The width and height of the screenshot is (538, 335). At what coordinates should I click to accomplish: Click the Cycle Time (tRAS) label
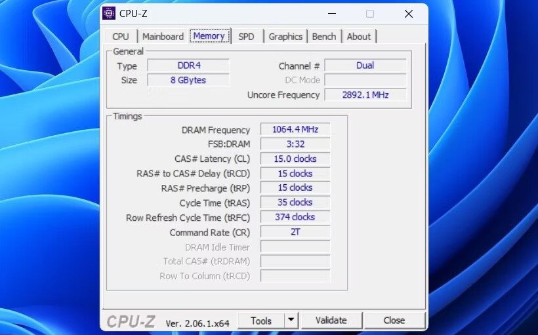(x=215, y=203)
